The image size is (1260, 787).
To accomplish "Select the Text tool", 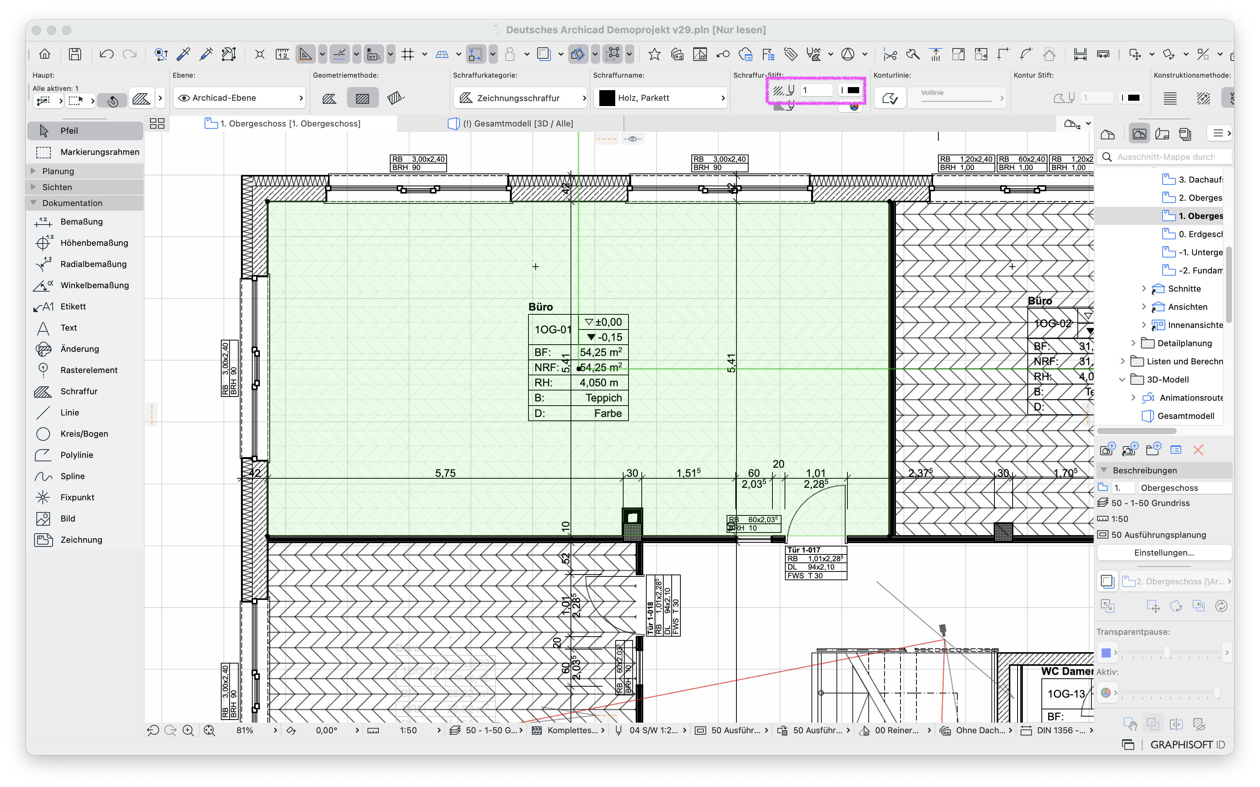I will click(85, 328).
